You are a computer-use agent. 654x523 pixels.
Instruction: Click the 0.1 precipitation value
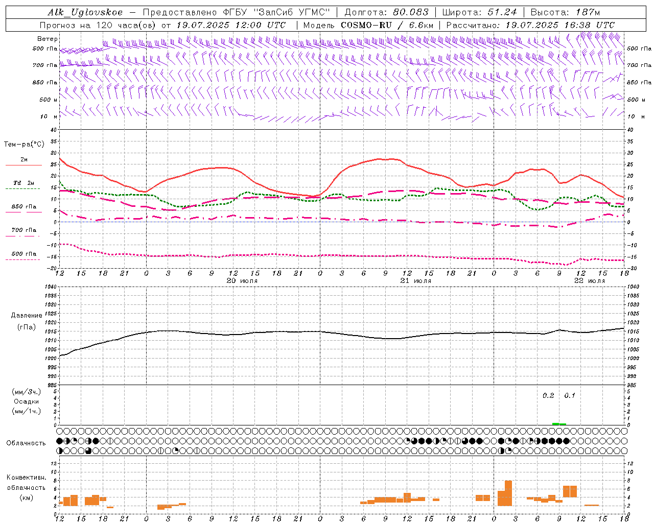tap(570, 396)
